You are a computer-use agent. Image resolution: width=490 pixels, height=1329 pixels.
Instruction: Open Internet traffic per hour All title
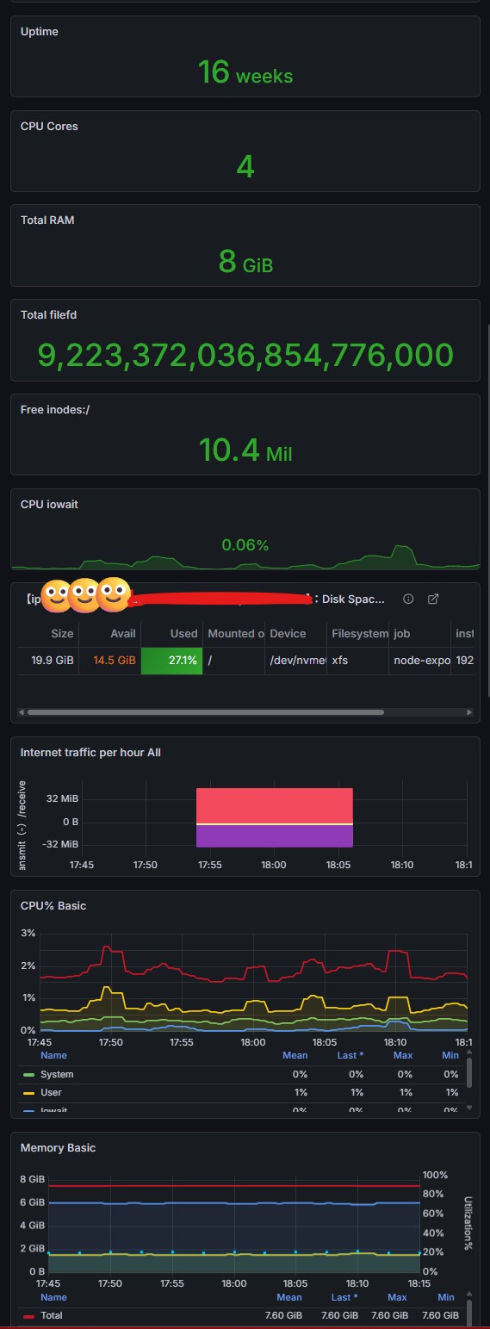click(90, 752)
